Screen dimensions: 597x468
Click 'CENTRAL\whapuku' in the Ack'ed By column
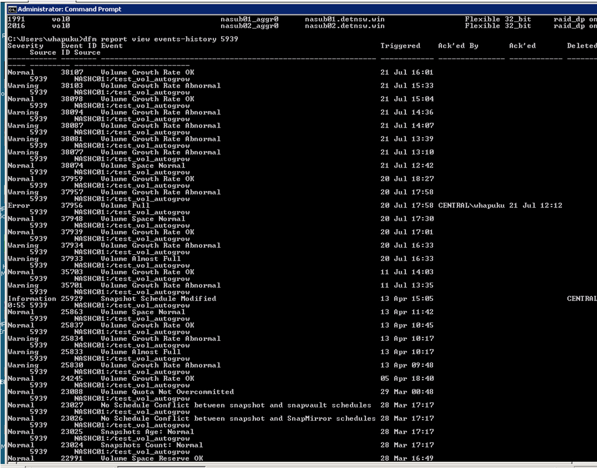[471, 205]
